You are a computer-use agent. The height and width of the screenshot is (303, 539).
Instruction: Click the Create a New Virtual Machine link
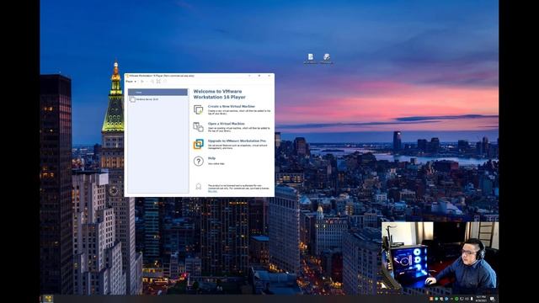click(x=232, y=107)
